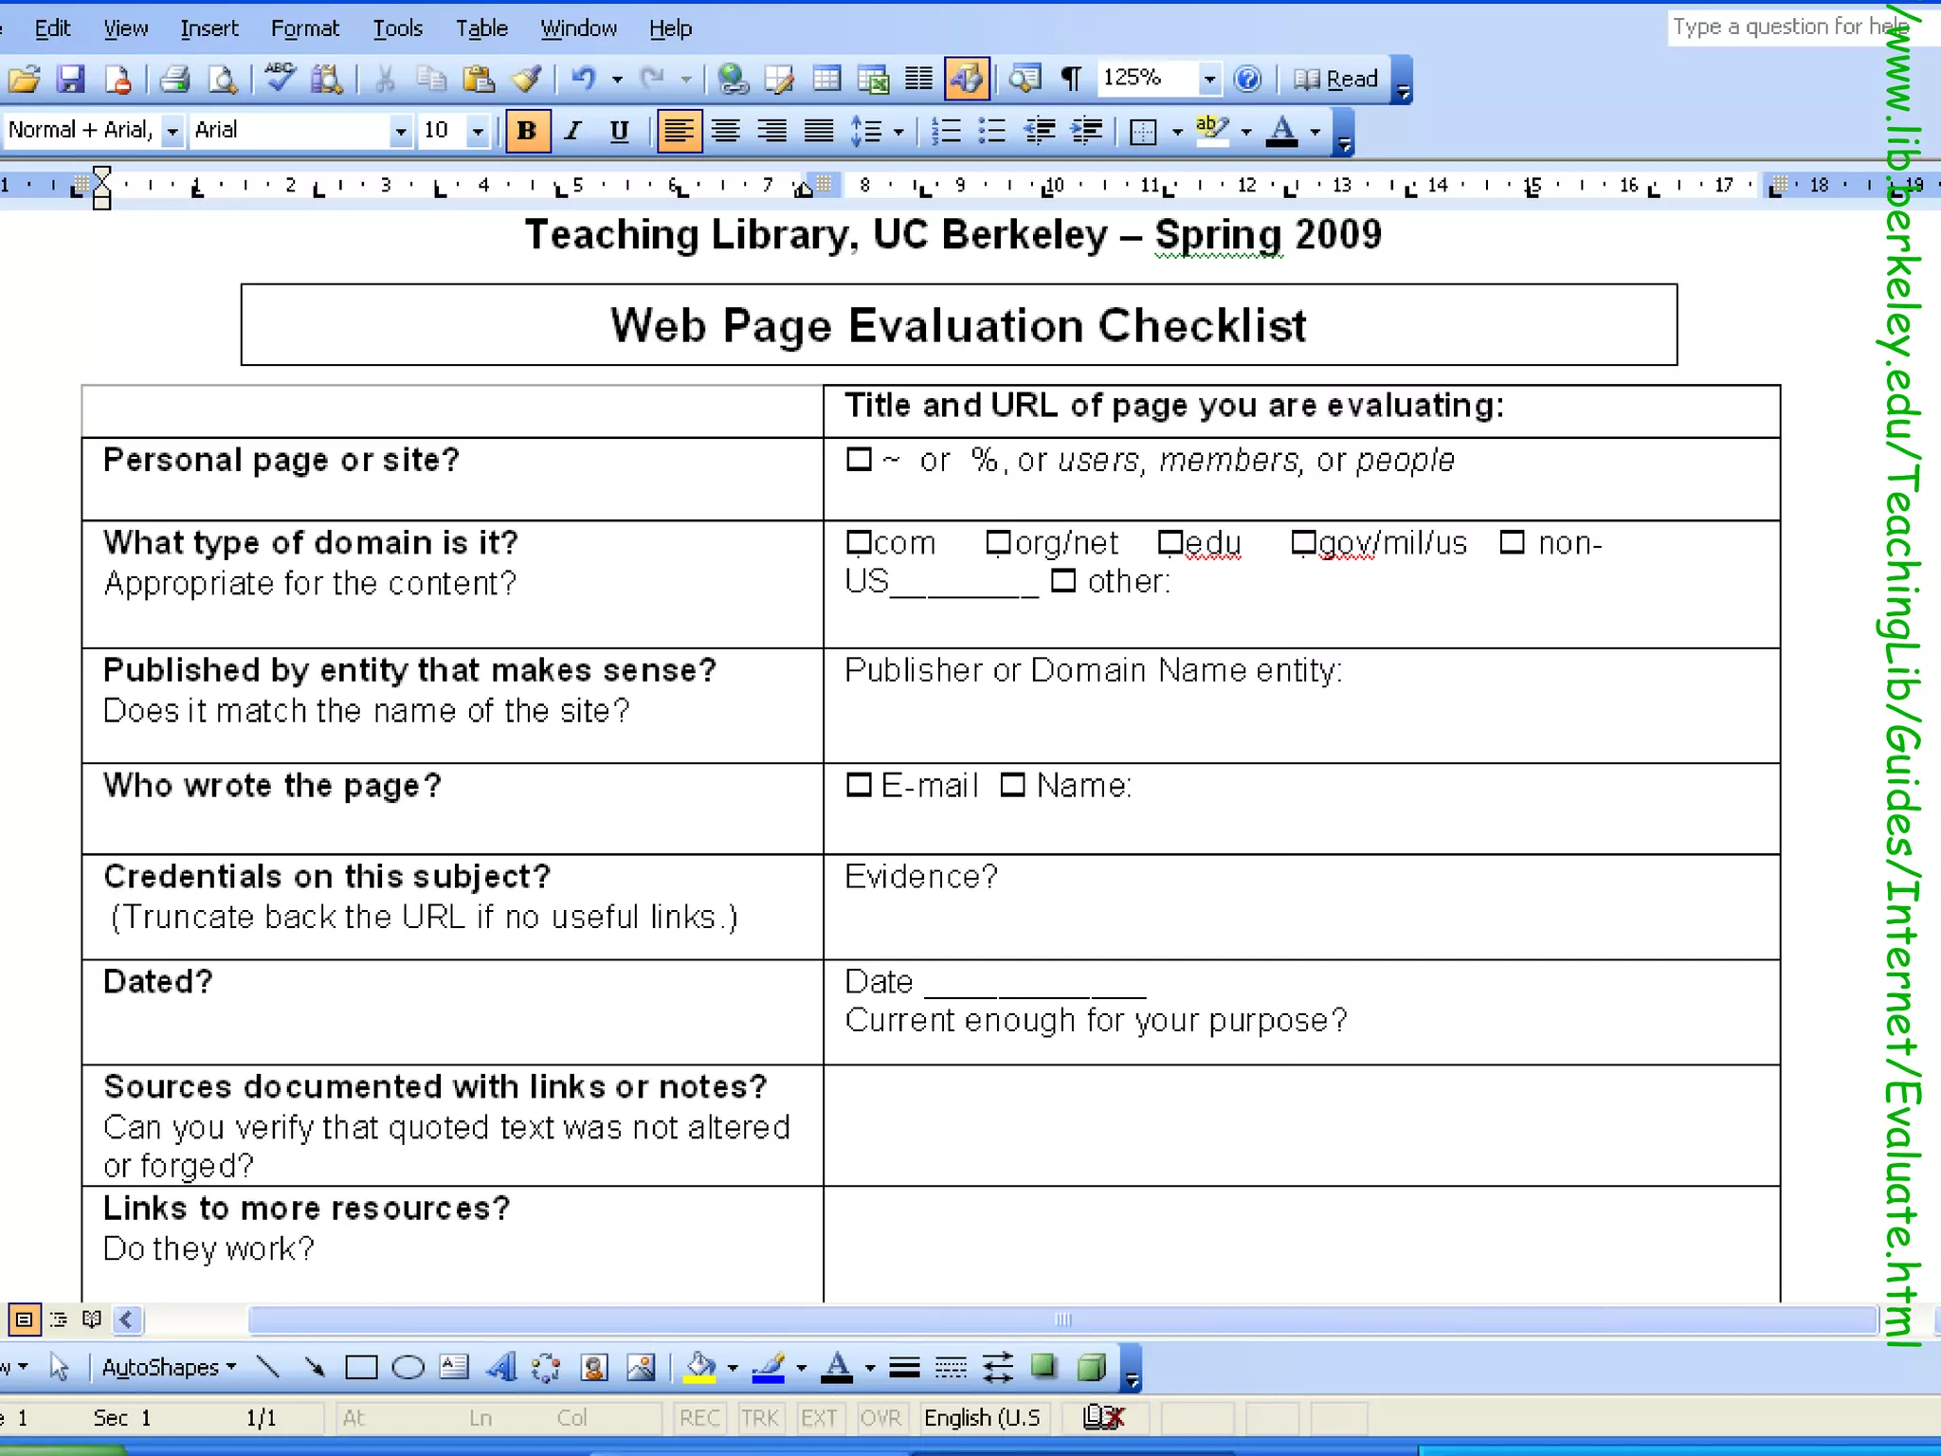Image resolution: width=1941 pixels, height=1456 pixels.
Task: Toggle REC macro recording in status bar
Action: click(x=699, y=1418)
